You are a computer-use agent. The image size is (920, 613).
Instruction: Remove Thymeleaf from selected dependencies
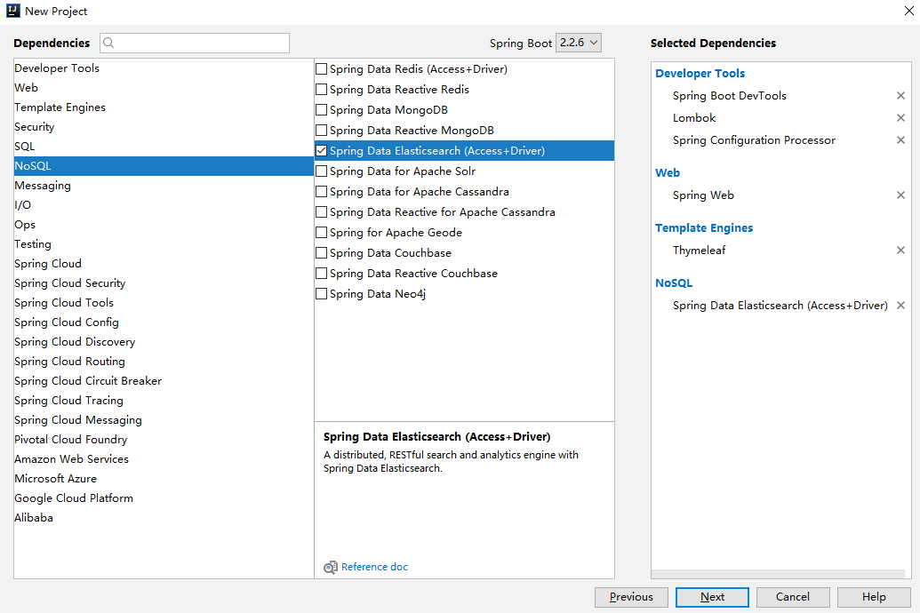(x=900, y=251)
